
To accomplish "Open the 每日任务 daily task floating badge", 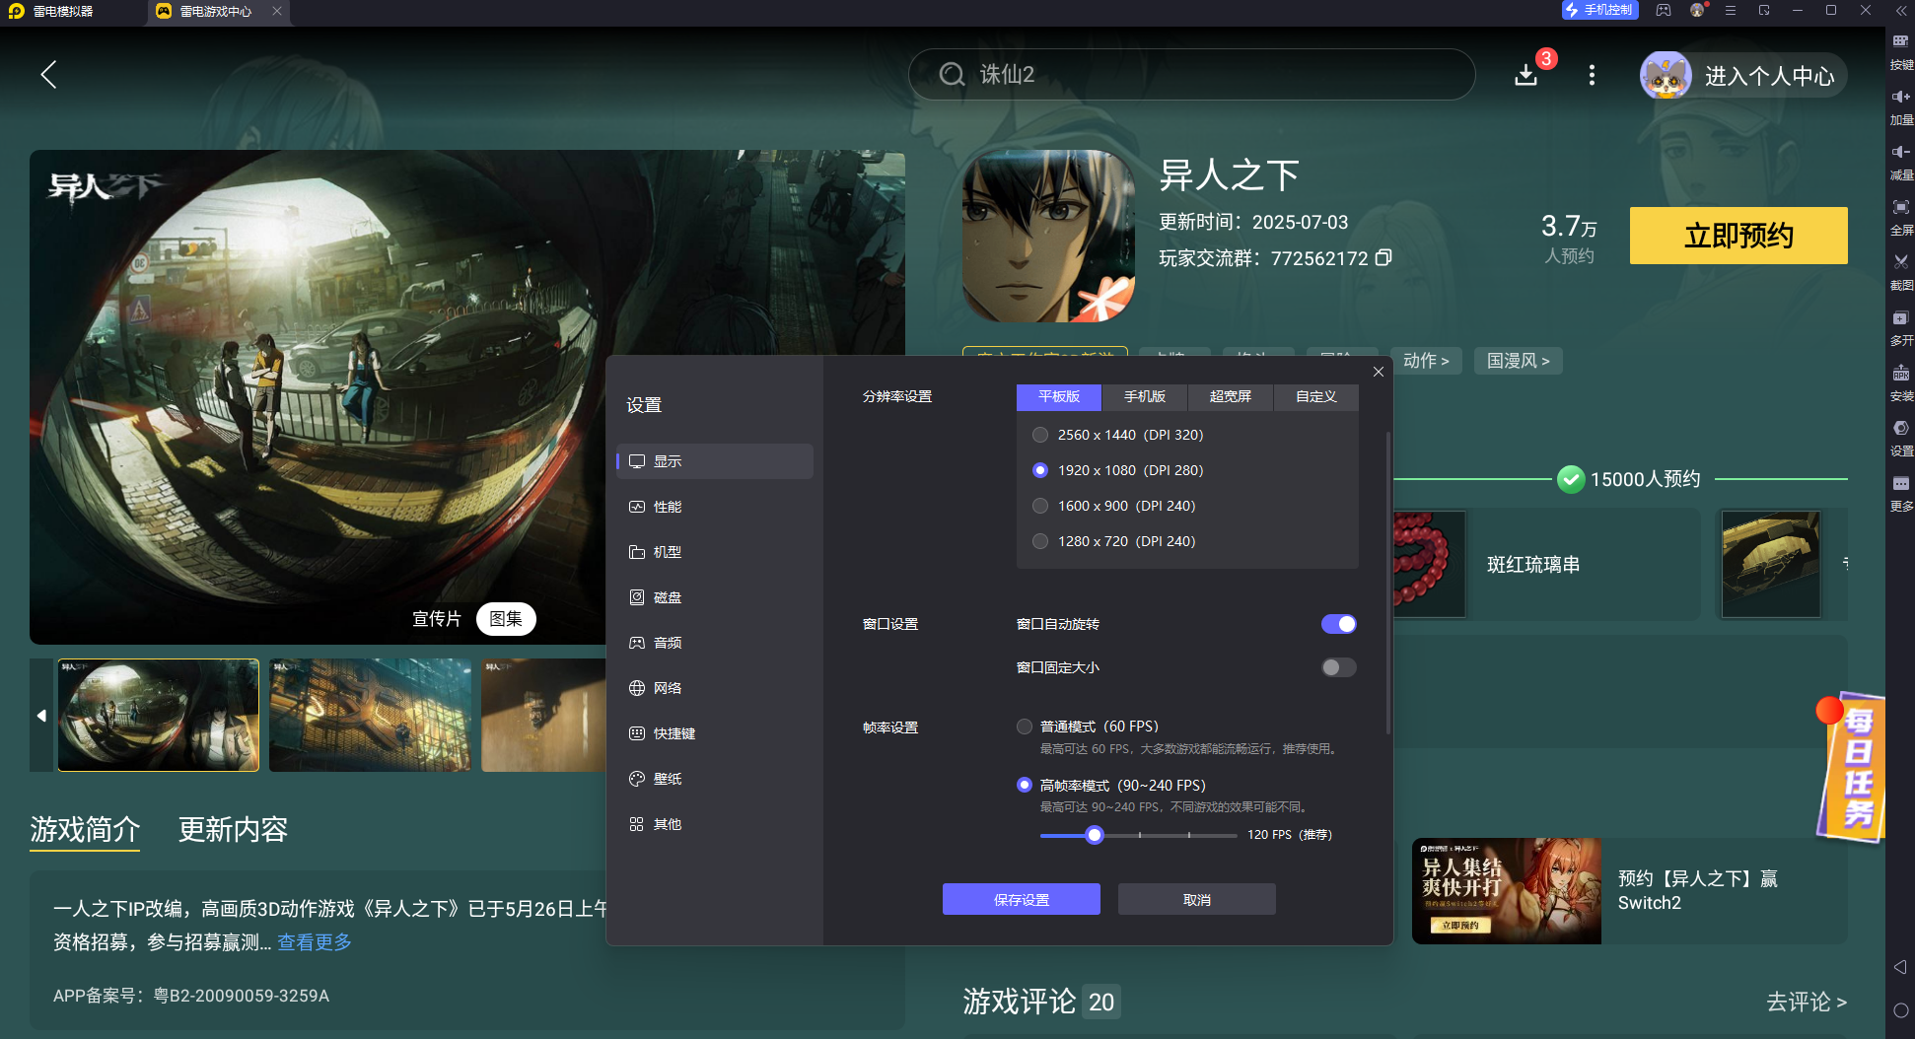I will coord(1851,769).
